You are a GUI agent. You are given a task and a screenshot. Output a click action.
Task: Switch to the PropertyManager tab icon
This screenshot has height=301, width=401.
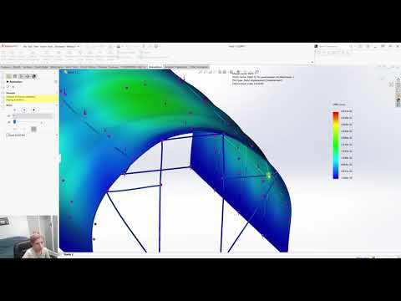(16, 76)
